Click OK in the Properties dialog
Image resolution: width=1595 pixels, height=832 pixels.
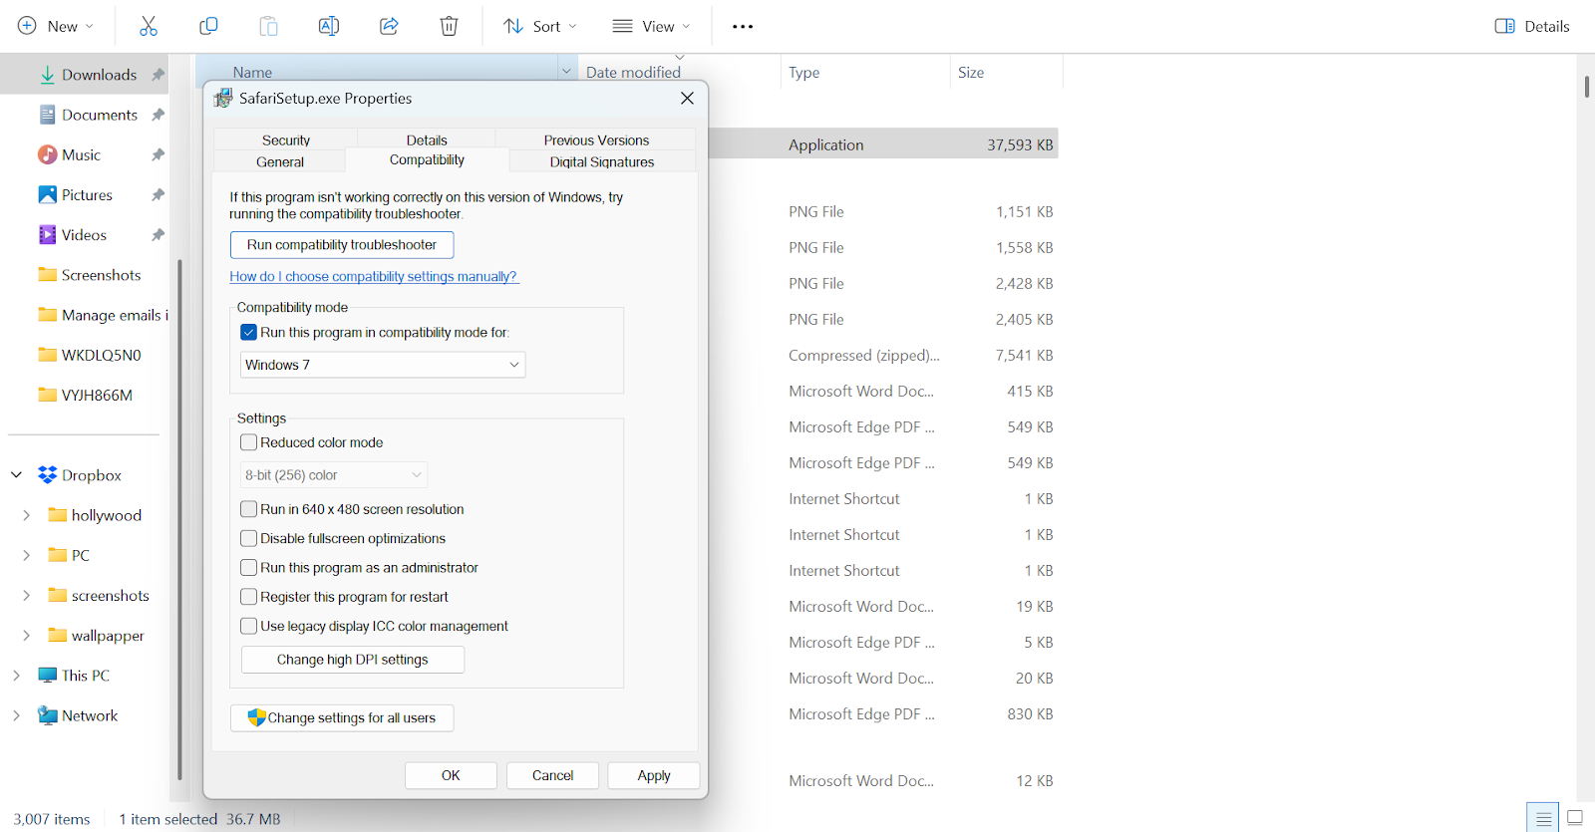tap(451, 775)
